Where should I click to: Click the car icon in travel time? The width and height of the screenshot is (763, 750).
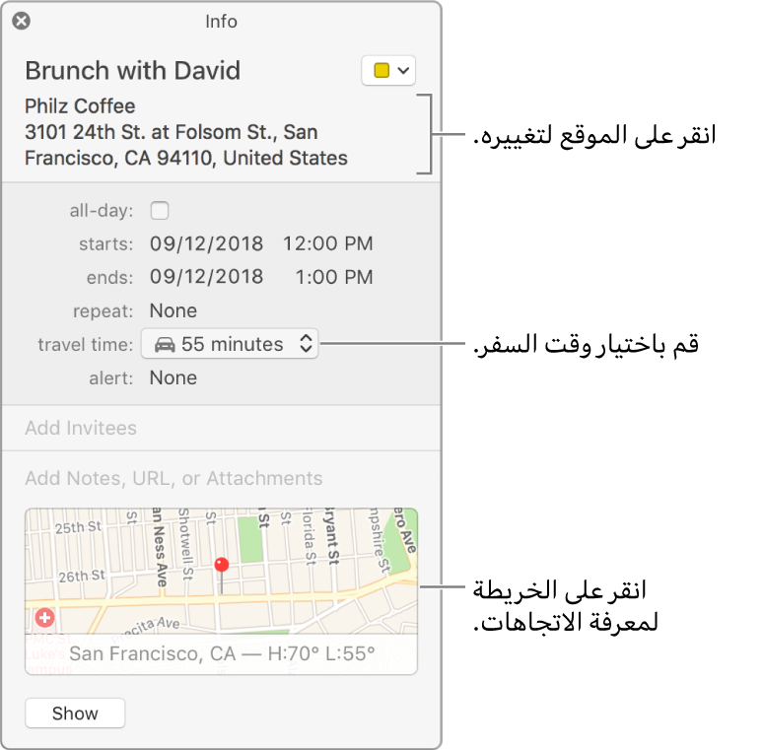pos(165,345)
